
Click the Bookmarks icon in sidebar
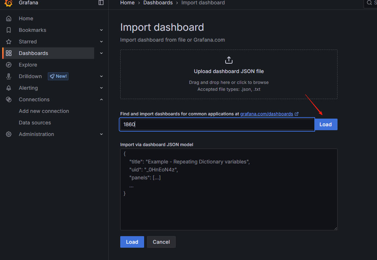pyautogui.click(x=9, y=30)
